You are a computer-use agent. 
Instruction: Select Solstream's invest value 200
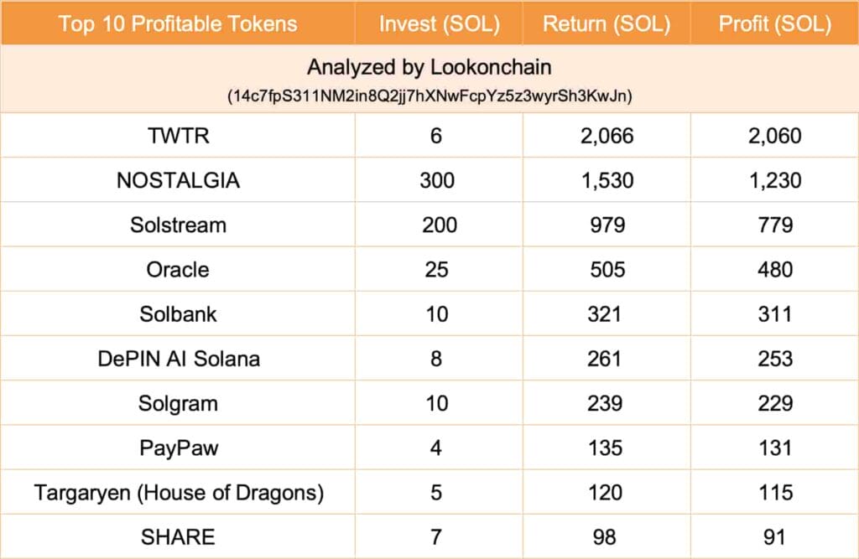click(439, 225)
